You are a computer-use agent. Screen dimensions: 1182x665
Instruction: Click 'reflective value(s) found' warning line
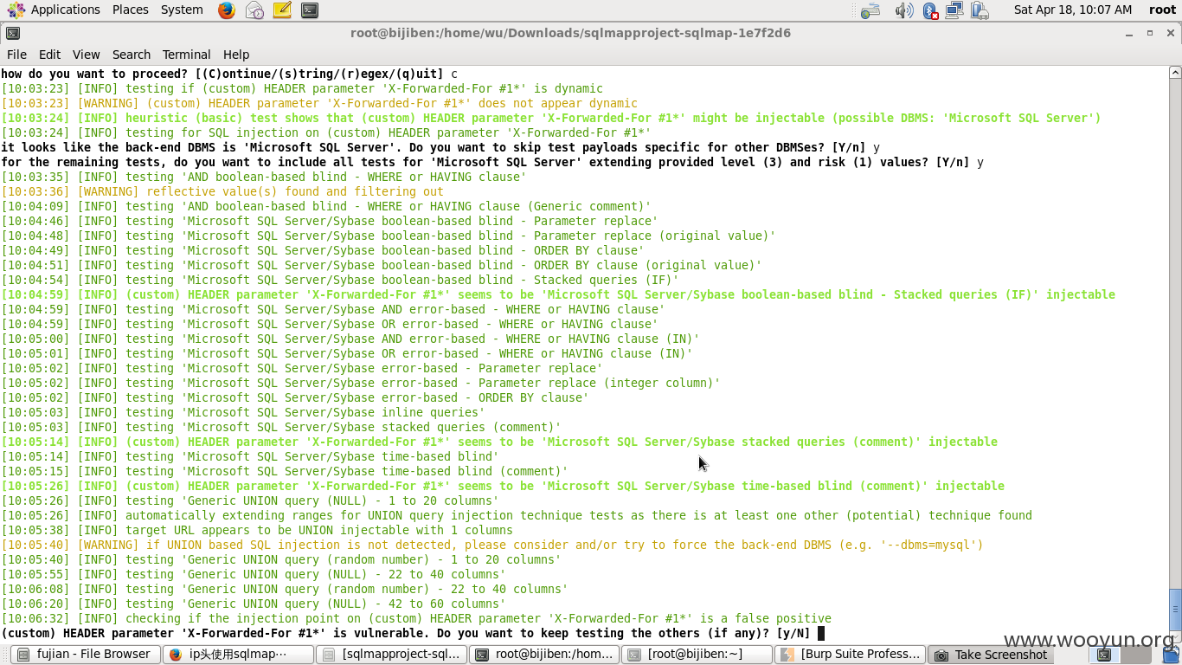tap(222, 191)
